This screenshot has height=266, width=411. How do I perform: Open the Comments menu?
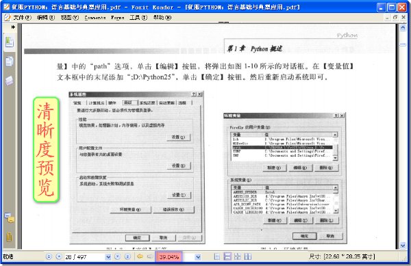95,18
